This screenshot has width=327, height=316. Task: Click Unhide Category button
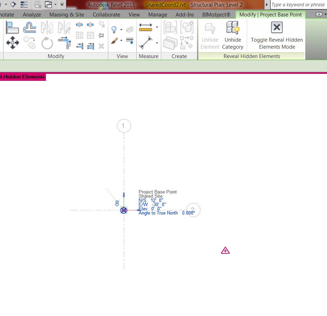(x=233, y=35)
